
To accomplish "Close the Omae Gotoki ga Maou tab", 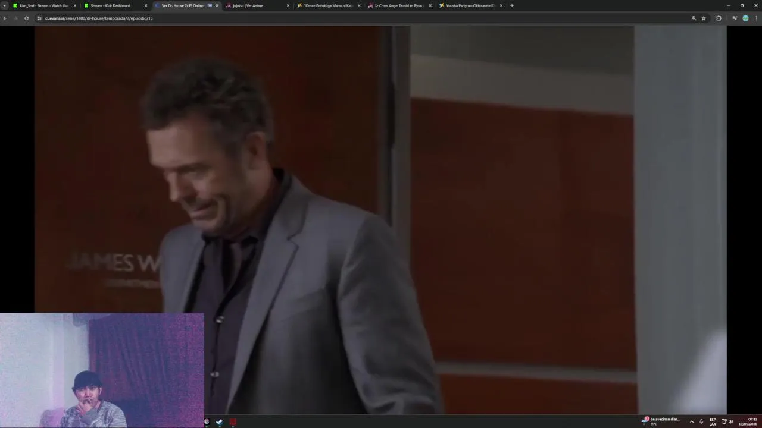I will (359, 5).
